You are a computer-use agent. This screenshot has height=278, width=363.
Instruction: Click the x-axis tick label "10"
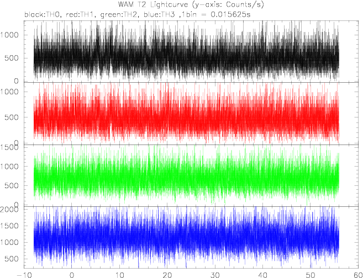tap(119, 275)
